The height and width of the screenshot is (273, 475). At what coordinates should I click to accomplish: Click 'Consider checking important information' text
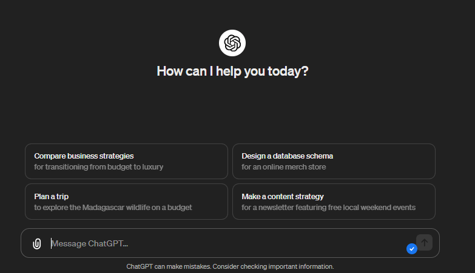pos(273,267)
